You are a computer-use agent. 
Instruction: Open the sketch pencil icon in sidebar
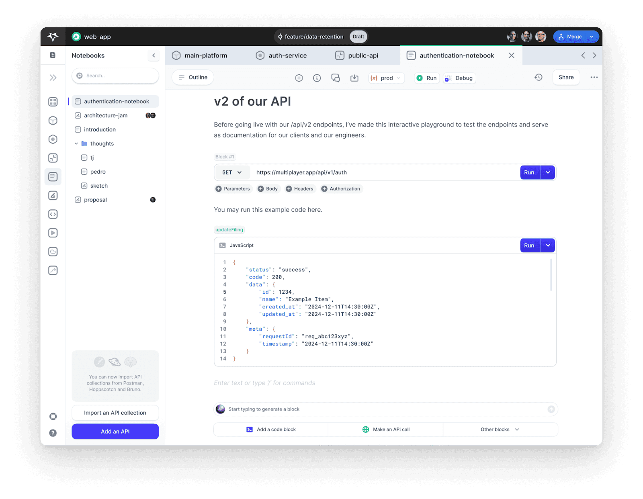click(x=53, y=195)
